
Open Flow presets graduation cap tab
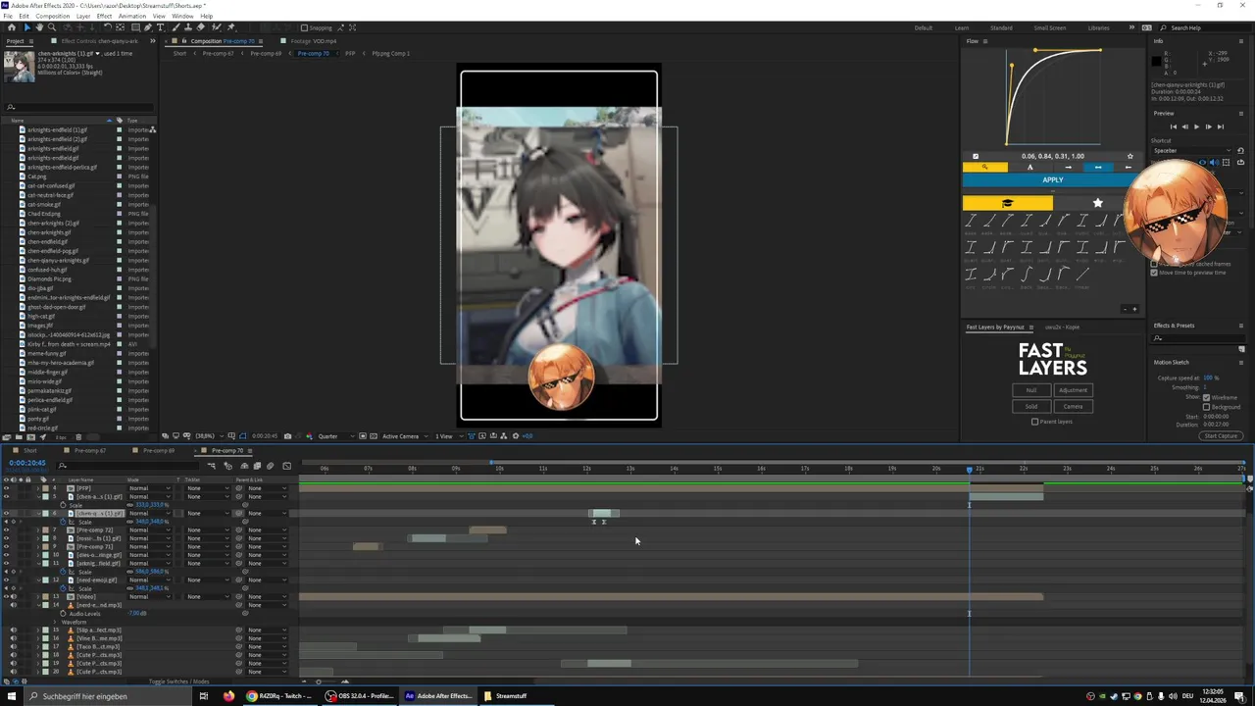[1008, 204]
